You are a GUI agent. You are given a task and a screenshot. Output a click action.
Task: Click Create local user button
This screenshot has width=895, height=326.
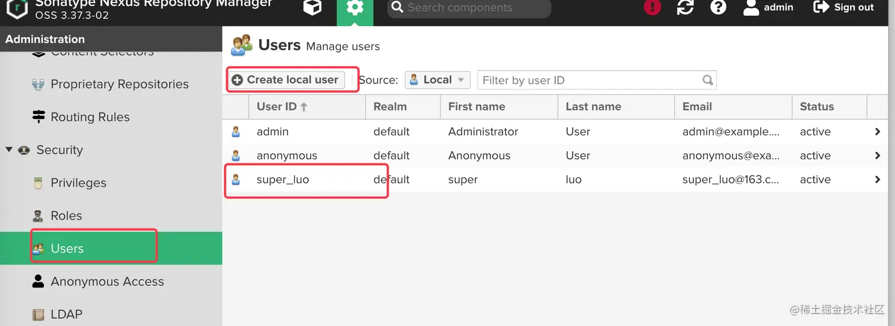[x=286, y=80]
